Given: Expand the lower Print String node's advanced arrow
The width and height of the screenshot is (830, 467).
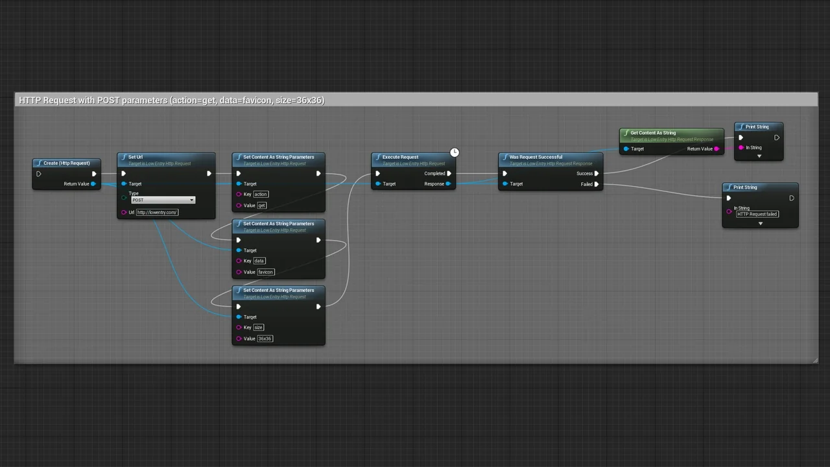Looking at the screenshot, I should pos(761,224).
